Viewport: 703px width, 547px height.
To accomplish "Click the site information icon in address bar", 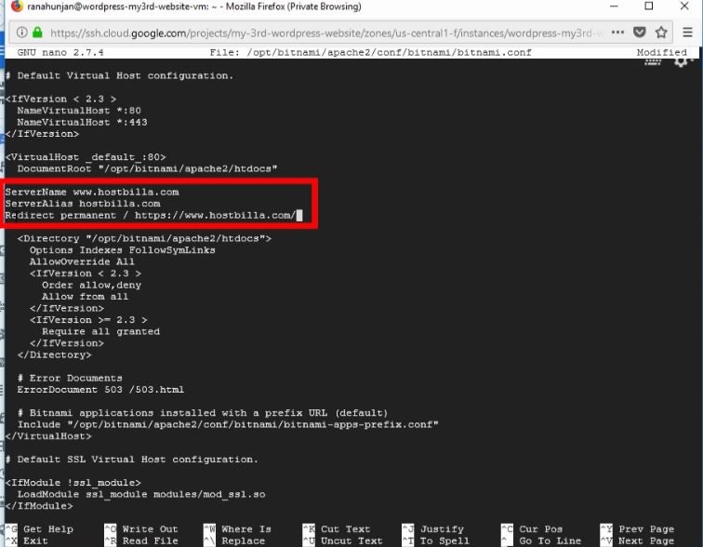I will tap(21, 33).
